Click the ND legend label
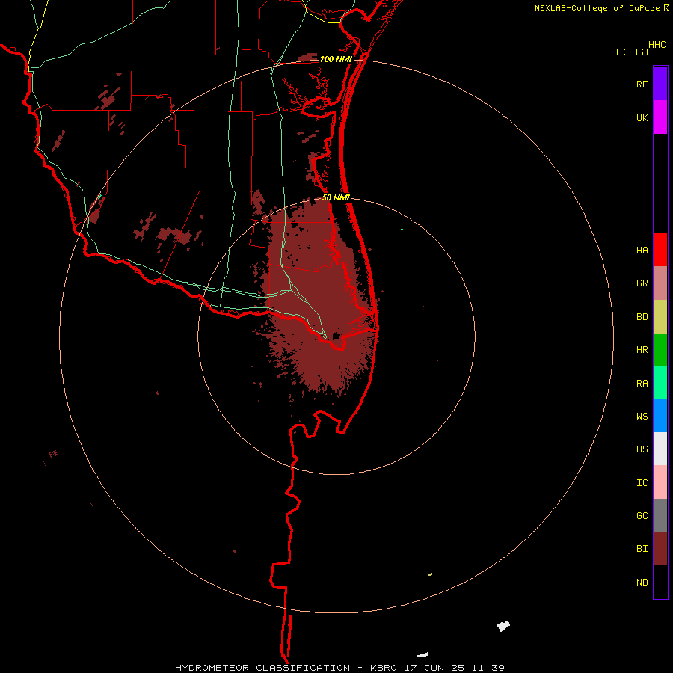The height and width of the screenshot is (673, 673). (642, 583)
